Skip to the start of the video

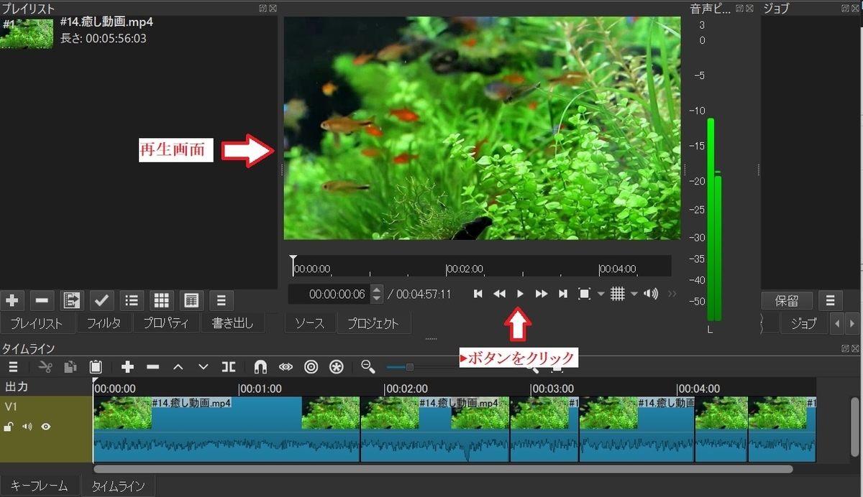pos(478,294)
